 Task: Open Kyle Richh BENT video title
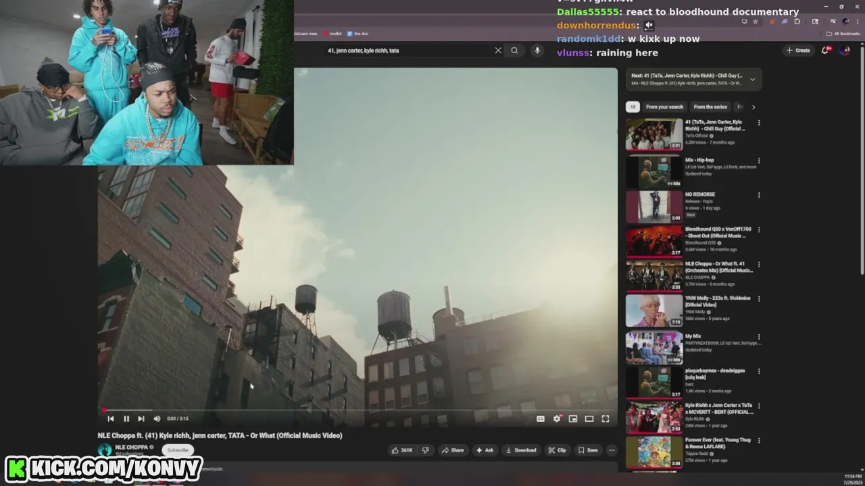tap(719, 408)
